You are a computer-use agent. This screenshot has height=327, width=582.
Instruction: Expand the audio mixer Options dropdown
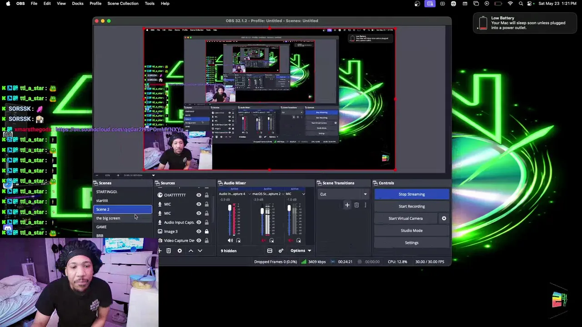pyautogui.click(x=301, y=251)
